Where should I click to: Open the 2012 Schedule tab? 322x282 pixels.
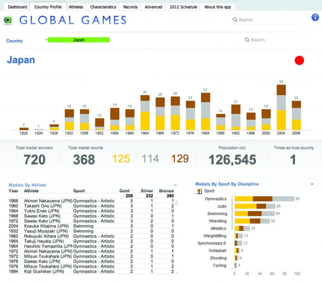[x=183, y=7]
